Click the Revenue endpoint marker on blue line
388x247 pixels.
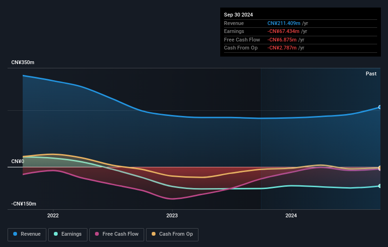(380, 107)
